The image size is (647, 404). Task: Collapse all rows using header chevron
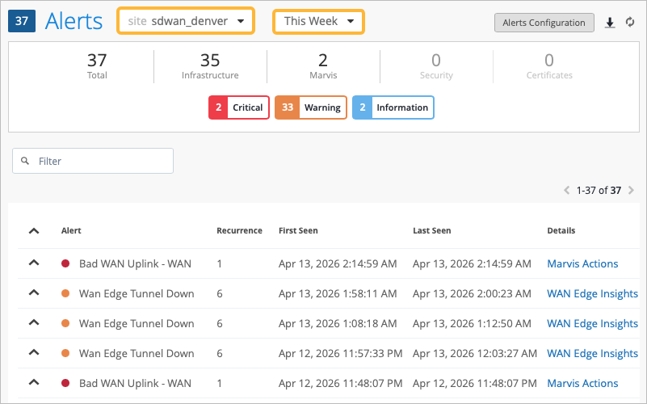click(x=34, y=230)
